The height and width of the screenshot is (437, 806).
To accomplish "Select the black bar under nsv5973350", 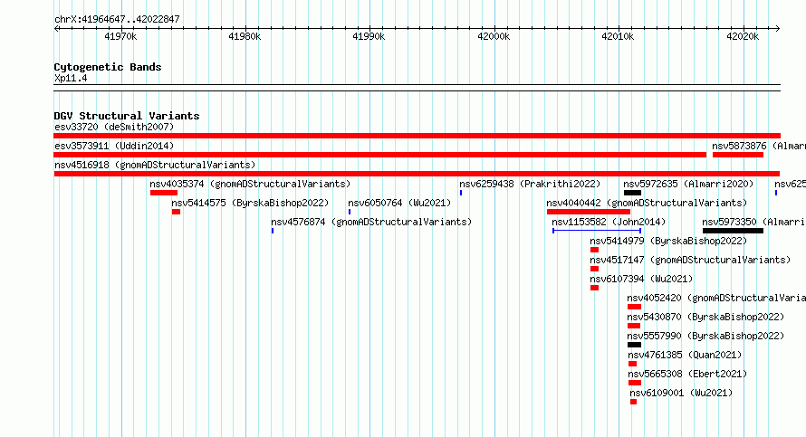I will (733, 231).
